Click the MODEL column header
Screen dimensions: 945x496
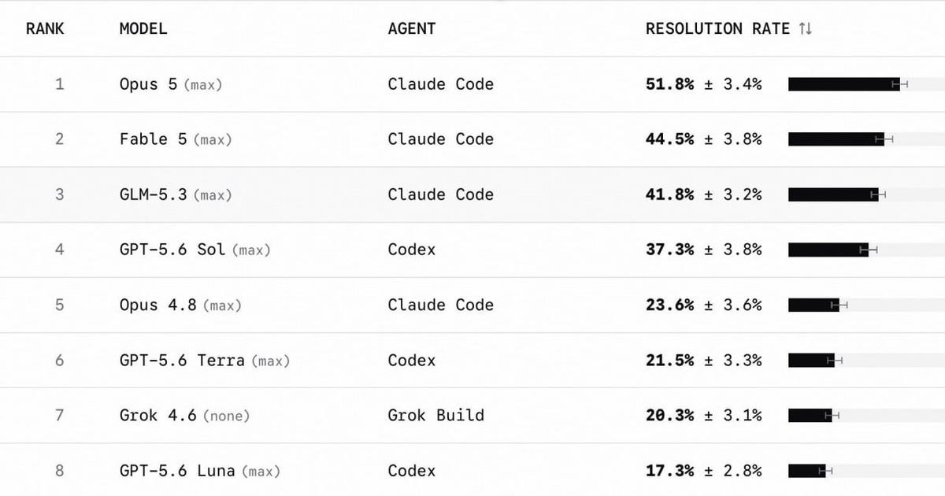tap(143, 29)
